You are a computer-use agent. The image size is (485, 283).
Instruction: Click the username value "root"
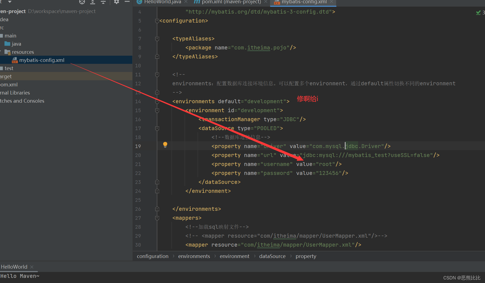326,164
